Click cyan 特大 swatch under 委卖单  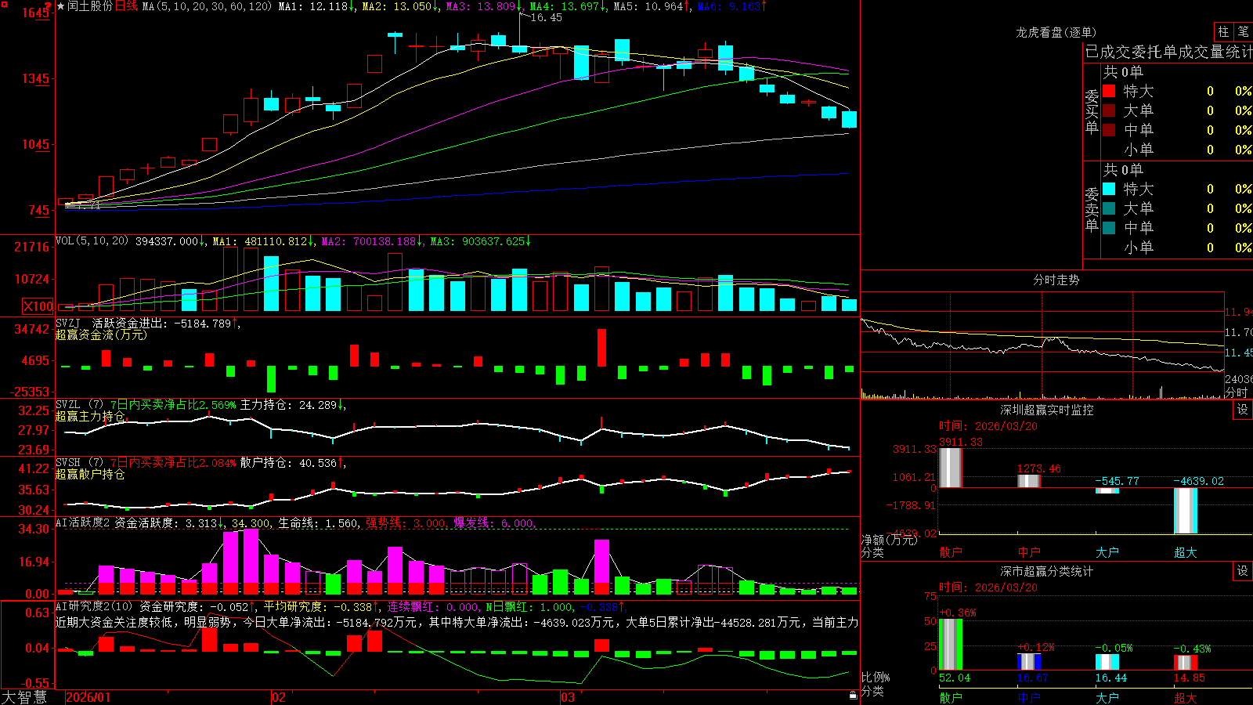point(1109,189)
